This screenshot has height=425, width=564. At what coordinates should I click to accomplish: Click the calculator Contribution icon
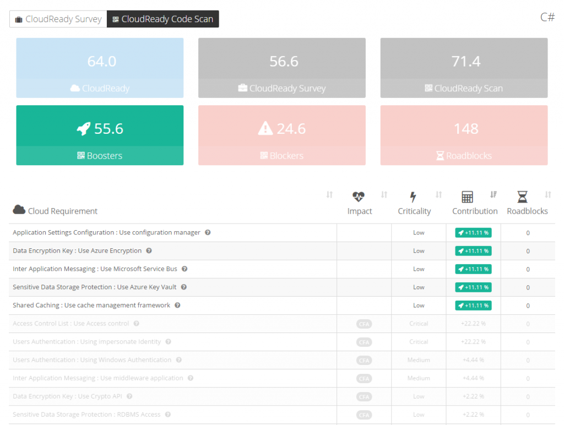click(467, 197)
